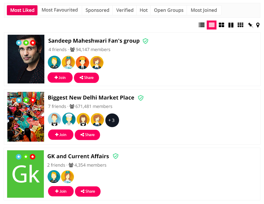Share Biggest New Delhi Market Place group
Viewport: 264px width, 204px height.
pyautogui.click(x=87, y=135)
